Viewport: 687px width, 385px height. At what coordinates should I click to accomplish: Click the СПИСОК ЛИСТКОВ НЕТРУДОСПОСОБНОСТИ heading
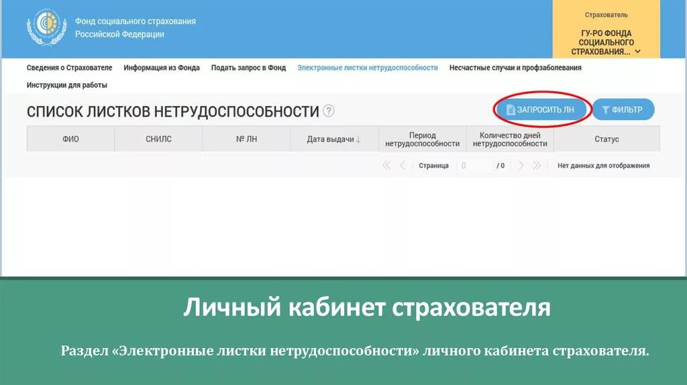(172, 112)
